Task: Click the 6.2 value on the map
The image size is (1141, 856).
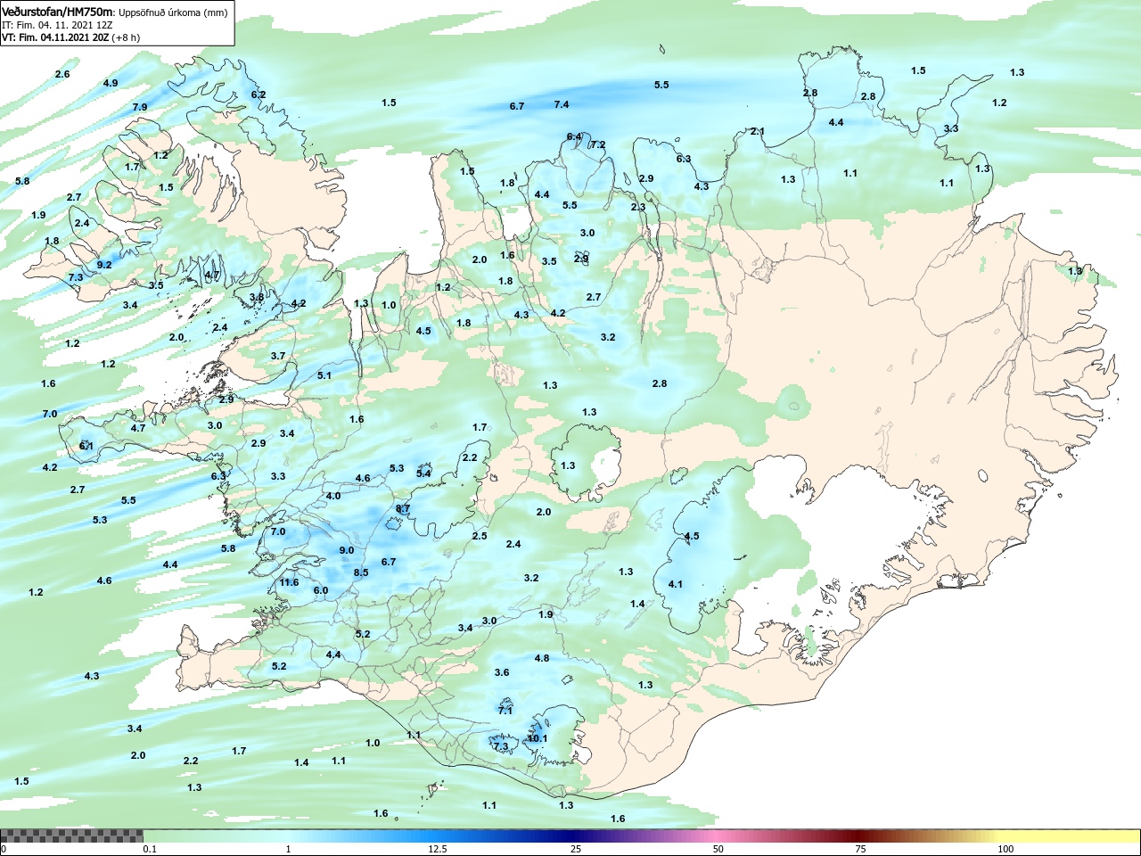Action: click(x=259, y=95)
